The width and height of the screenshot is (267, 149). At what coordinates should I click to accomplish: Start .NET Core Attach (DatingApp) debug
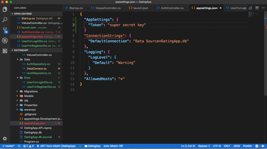[x=56, y=146]
